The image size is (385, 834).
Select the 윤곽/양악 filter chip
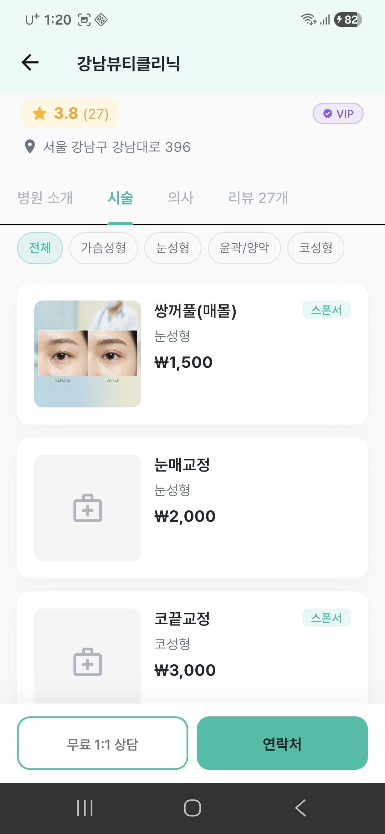click(244, 248)
